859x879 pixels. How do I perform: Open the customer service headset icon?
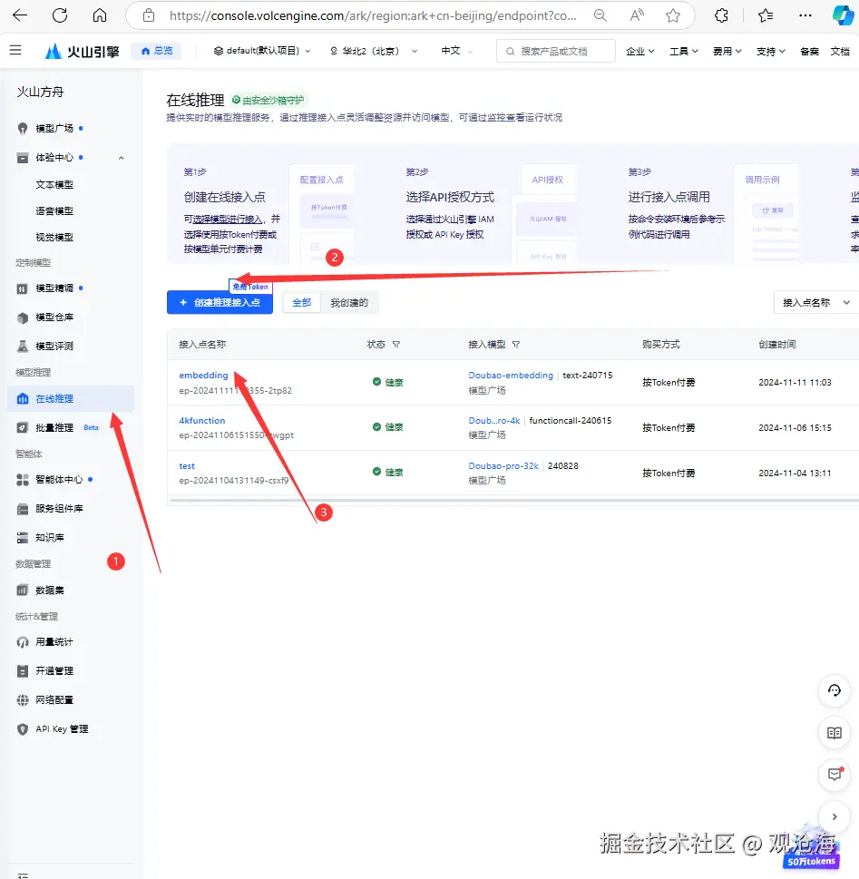(x=835, y=690)
